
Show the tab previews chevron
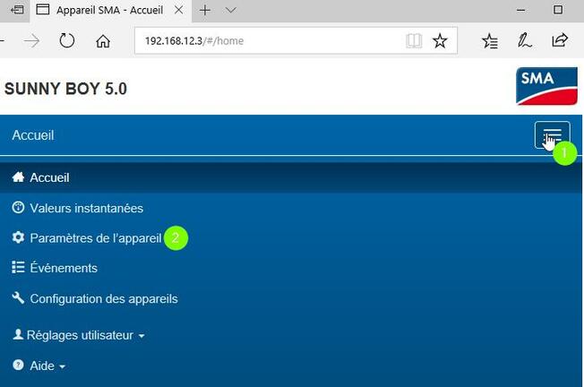coord(231,10)
